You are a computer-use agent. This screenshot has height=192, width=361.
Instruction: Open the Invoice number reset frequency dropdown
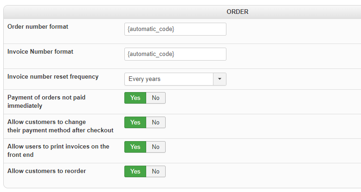169,79
